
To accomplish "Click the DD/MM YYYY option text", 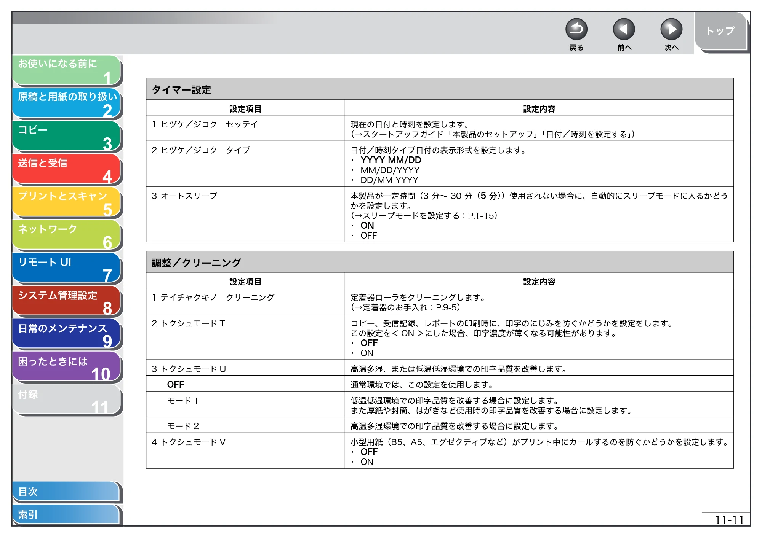I will (389, 180).
